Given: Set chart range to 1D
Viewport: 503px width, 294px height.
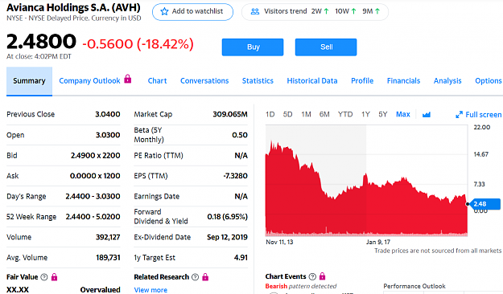Looking at the screenshot, I should (270, 114).
